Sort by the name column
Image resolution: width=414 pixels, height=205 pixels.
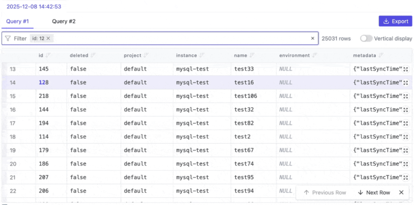click(x=252, y=55)
